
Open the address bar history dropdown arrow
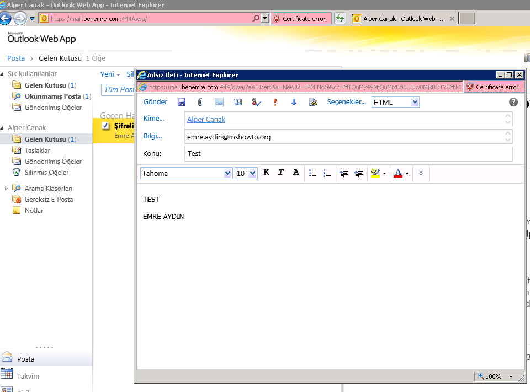coord(265,19)
